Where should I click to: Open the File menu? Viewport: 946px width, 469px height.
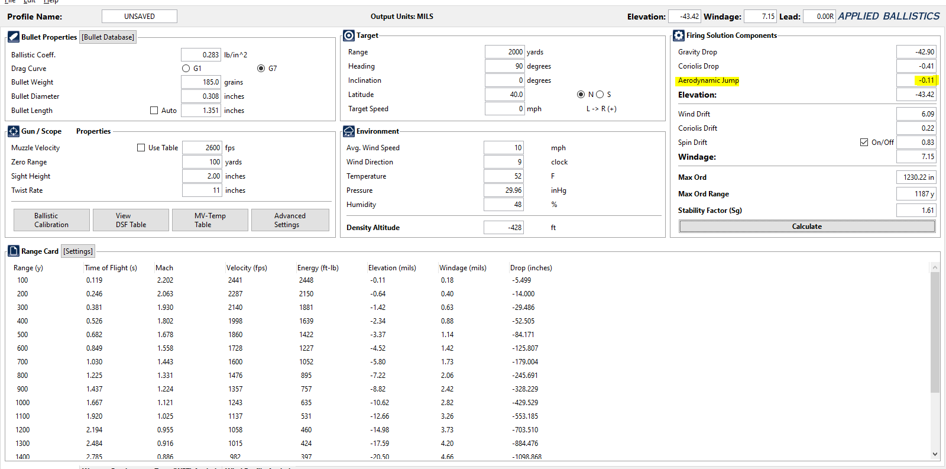10,2
